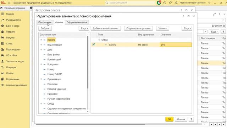This screenshot has width=227, height=128.
Task: Click available fields vertical scrollbar
Action: (88, 63)
